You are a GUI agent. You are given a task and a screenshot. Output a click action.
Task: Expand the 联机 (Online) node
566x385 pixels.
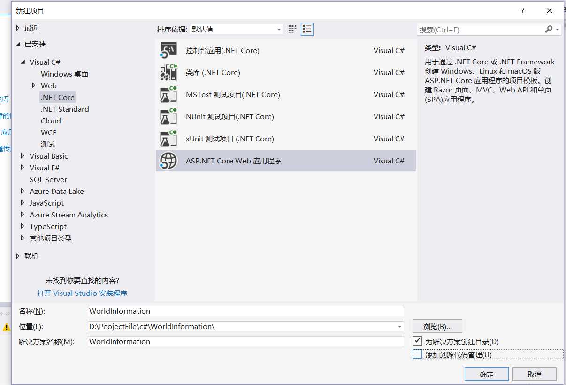[x=18, y=256]
